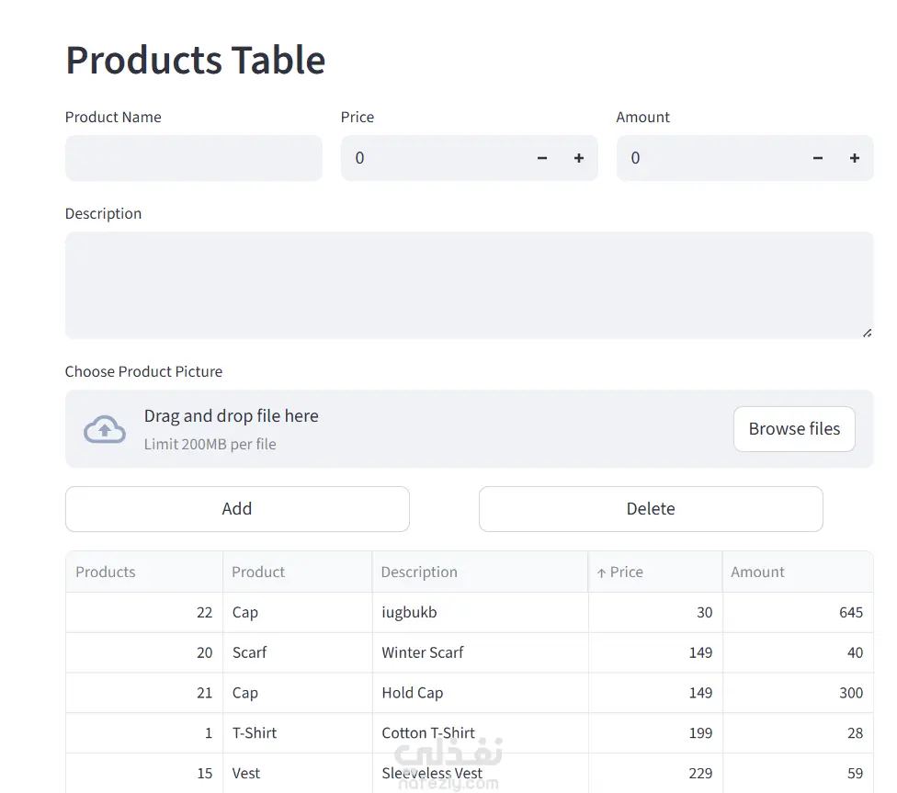
Task: Click the Price minus stepper button
Action: pyautogui.click(x=542, y=158)
